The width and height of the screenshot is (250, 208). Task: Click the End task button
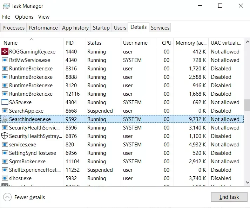(x=229, y=197)
